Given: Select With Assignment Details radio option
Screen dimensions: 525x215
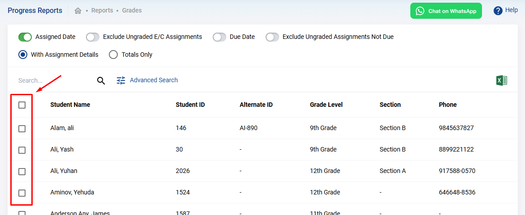Looking at the screenshot, I should pyautogui.click(x=23, y=55).
